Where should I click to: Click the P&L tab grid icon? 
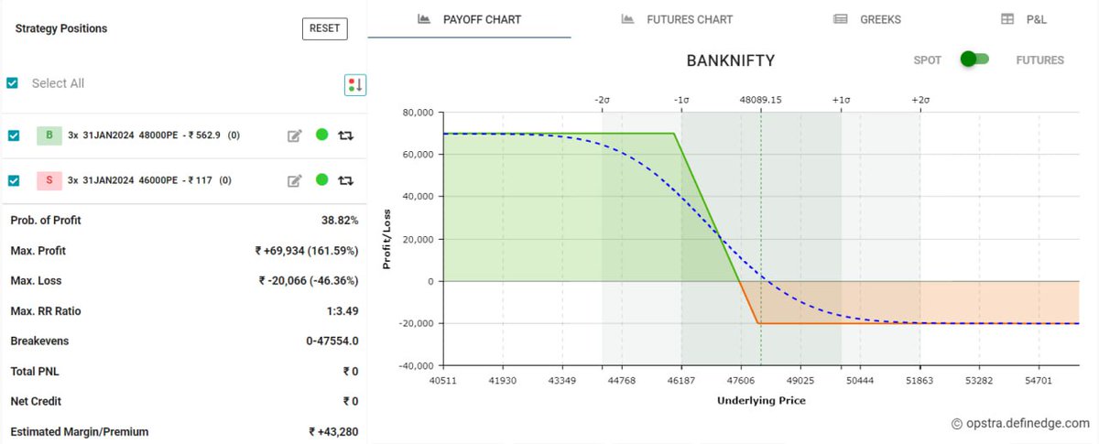[1007, 19]
